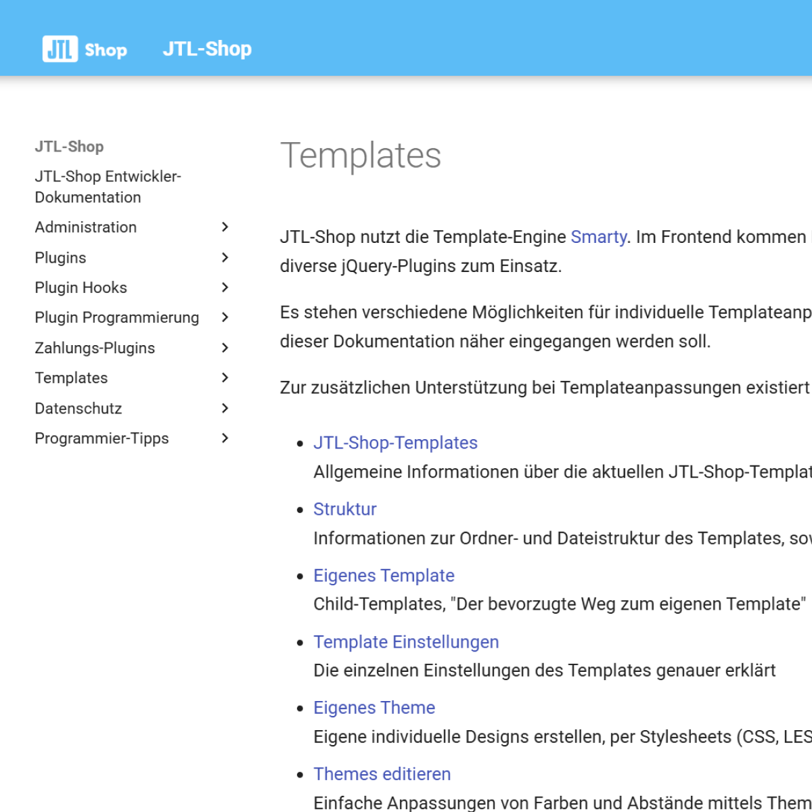Expand the Templates sidebar chevron

coord(225,377)
